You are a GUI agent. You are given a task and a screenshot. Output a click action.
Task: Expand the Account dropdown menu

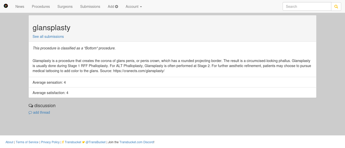click(134, 7)
